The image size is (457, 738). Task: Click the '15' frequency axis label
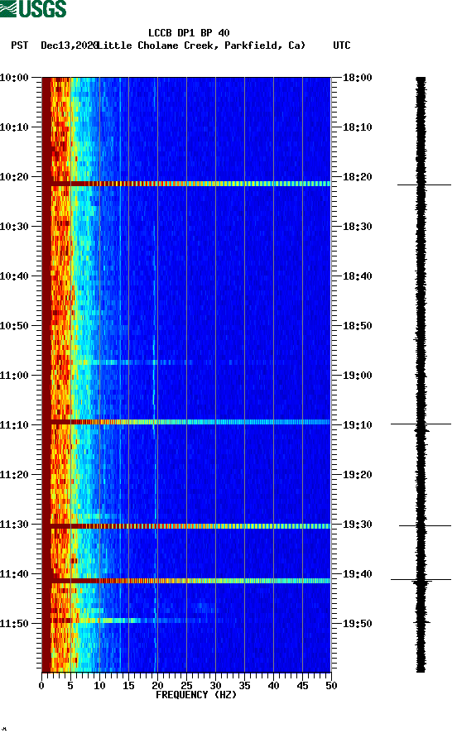click(x=128, y=686)
